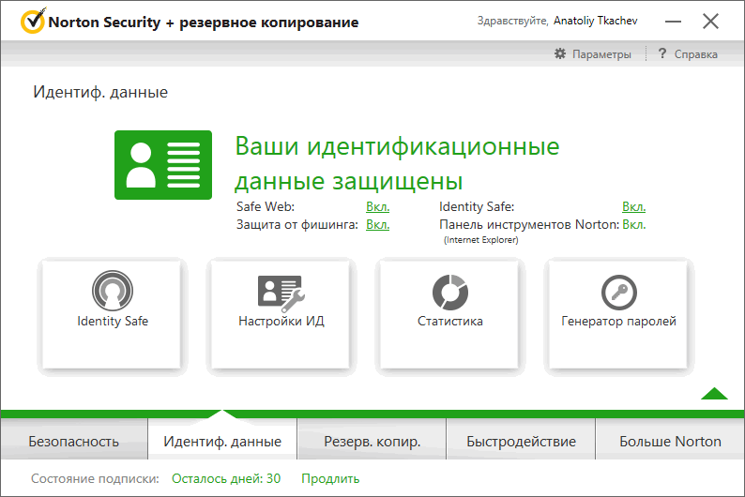Viewport: 745px width, 497px height.
Task: Click the Параметры gear icon
Action: coord(560,54)
